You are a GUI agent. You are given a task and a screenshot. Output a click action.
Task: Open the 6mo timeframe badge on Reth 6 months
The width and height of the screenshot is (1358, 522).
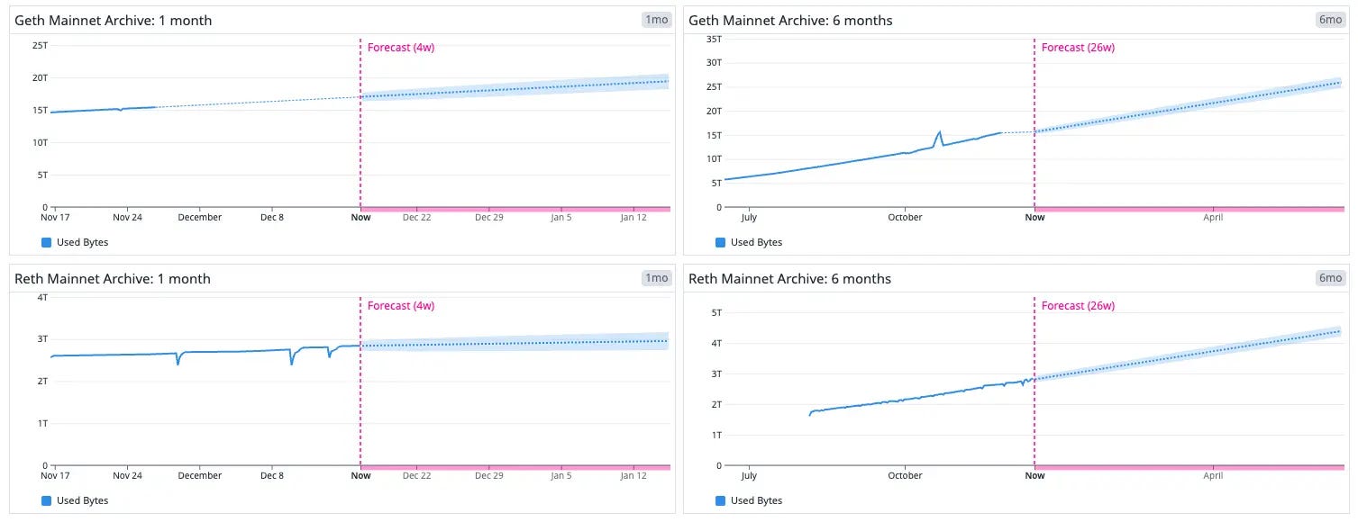coord(1331,278)
